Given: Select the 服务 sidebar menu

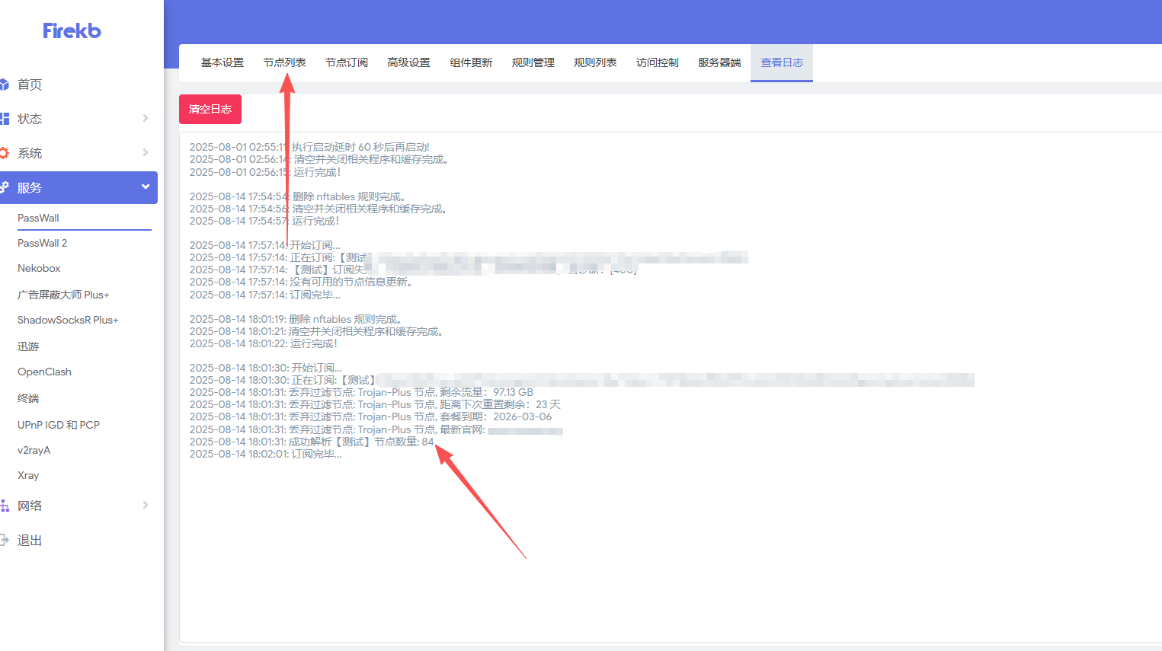Looking at the screenshot, I should [x=79, y=187].
